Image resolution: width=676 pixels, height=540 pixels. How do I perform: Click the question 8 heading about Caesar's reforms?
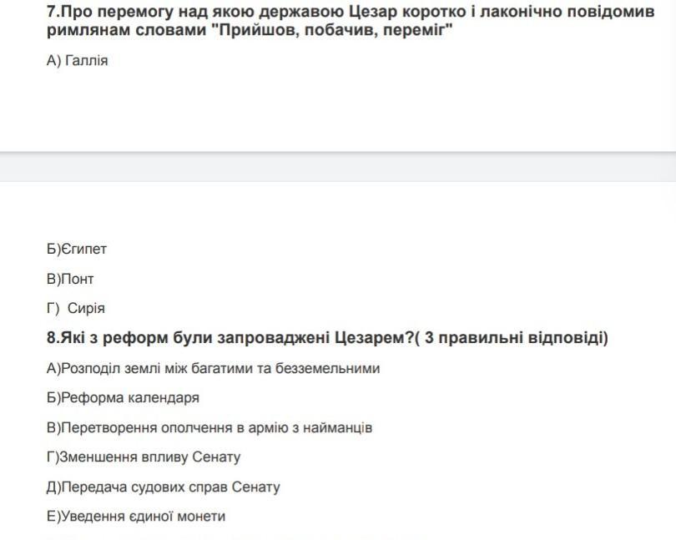tap(327, 337)
